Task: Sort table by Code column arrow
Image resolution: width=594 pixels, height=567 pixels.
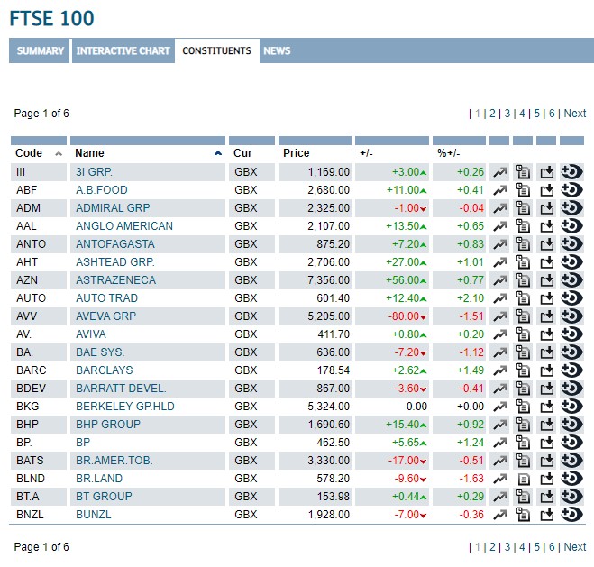Action: pyautogui.click(x=59, y=153)
